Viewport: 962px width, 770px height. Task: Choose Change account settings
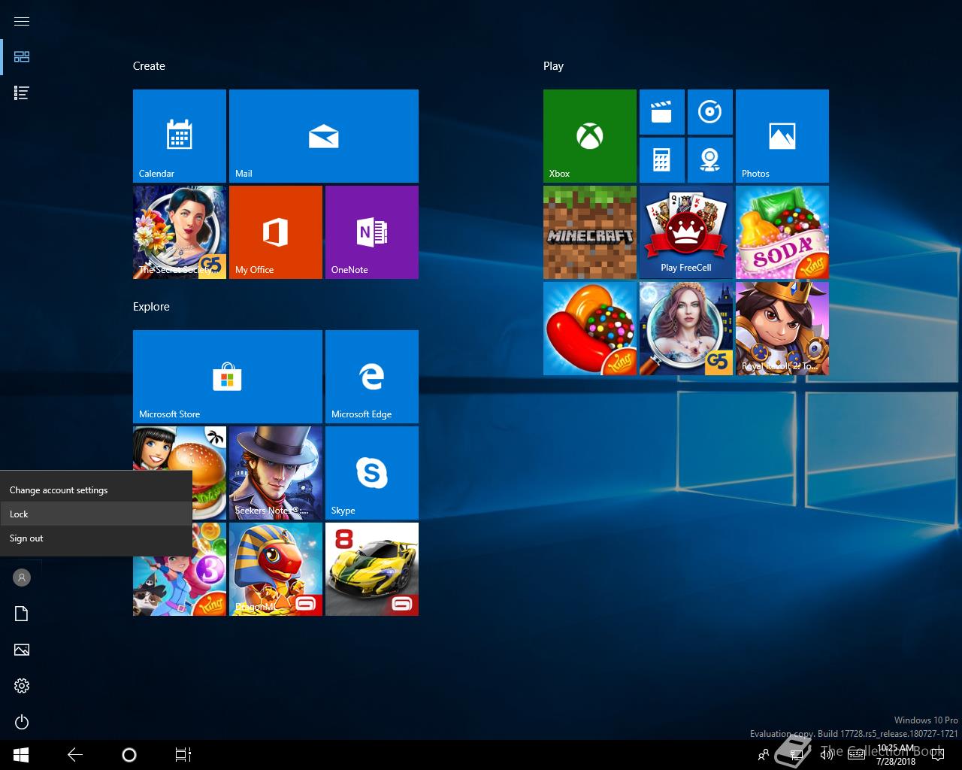[96, 490]
